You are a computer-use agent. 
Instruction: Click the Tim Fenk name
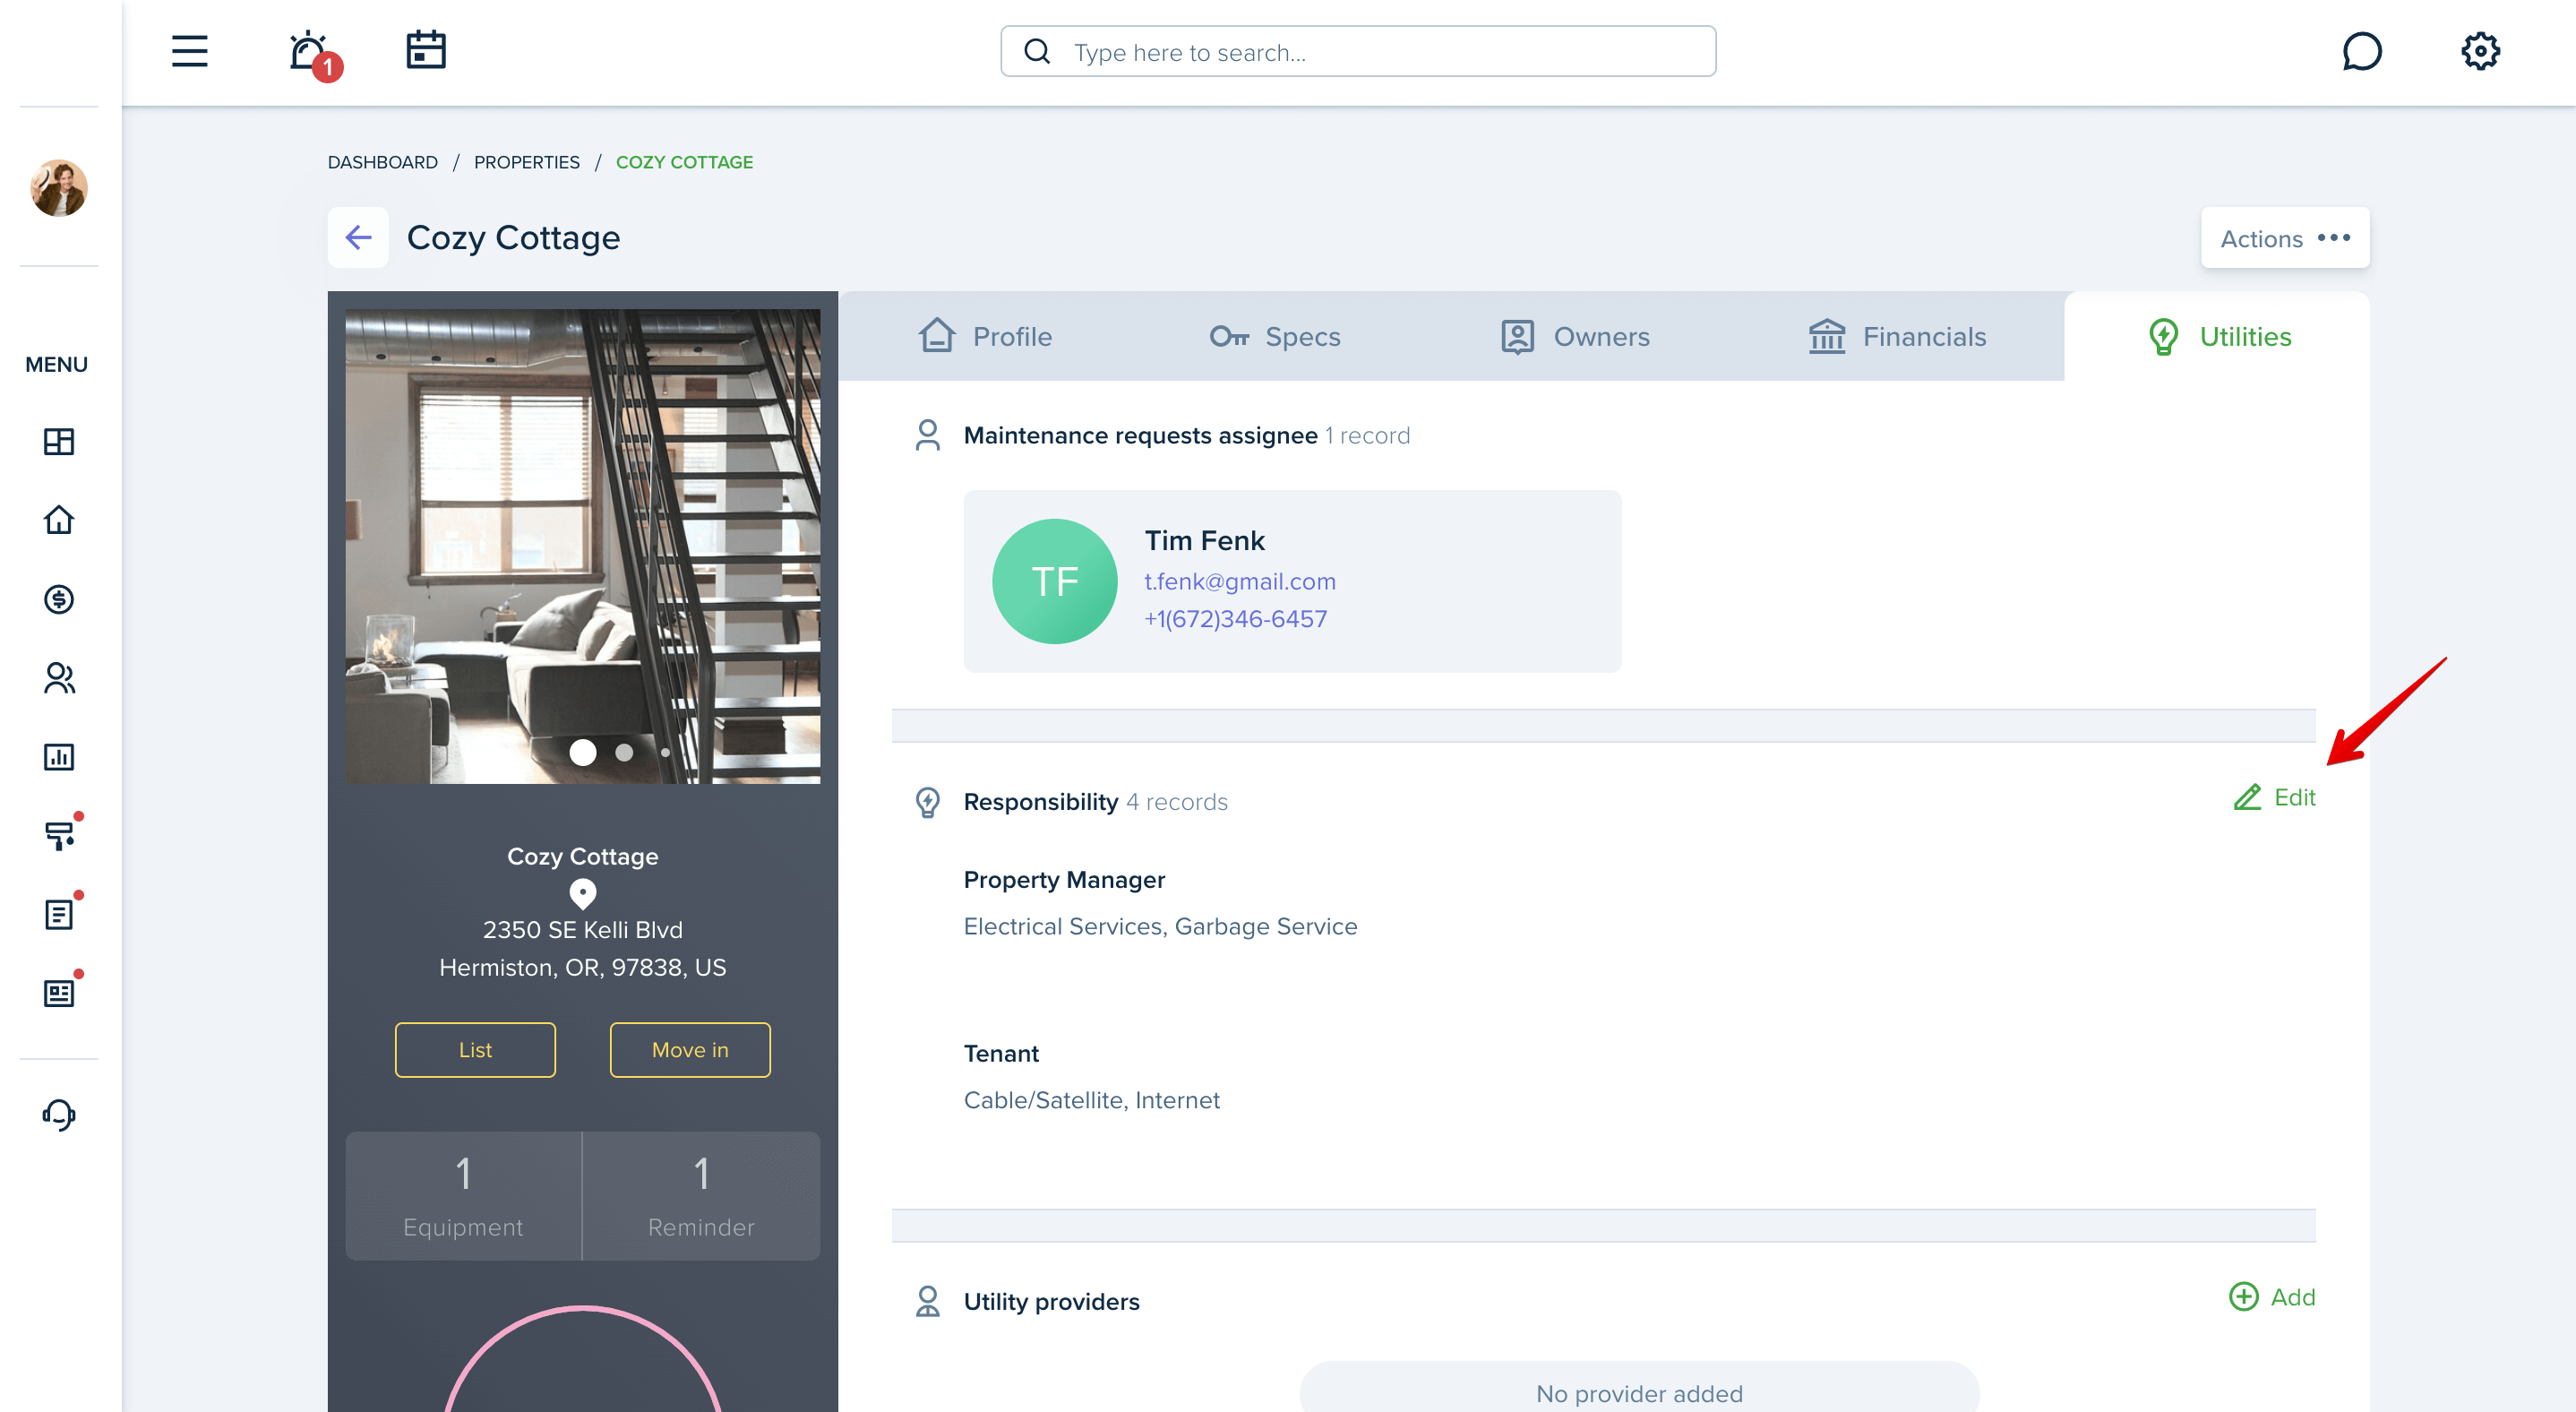pos(1204,540)
